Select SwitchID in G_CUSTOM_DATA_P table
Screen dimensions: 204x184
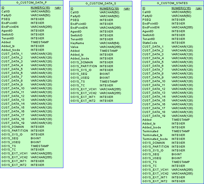[x=8, y=35]
